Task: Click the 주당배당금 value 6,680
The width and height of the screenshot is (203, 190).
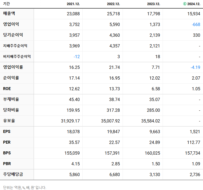Action: tap(115, 174)
